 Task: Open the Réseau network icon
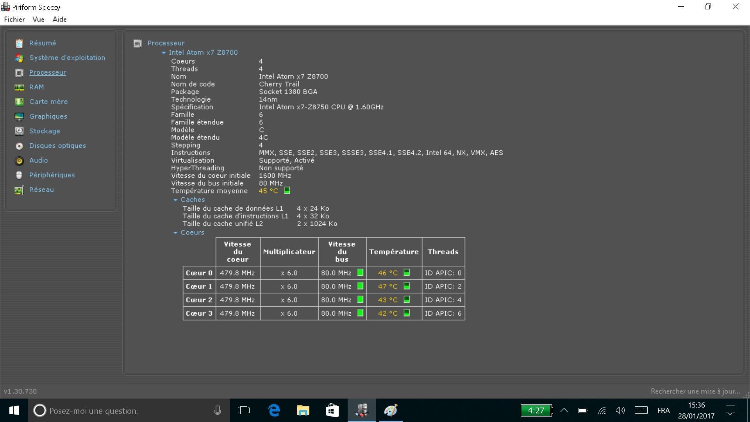(19, 190)
